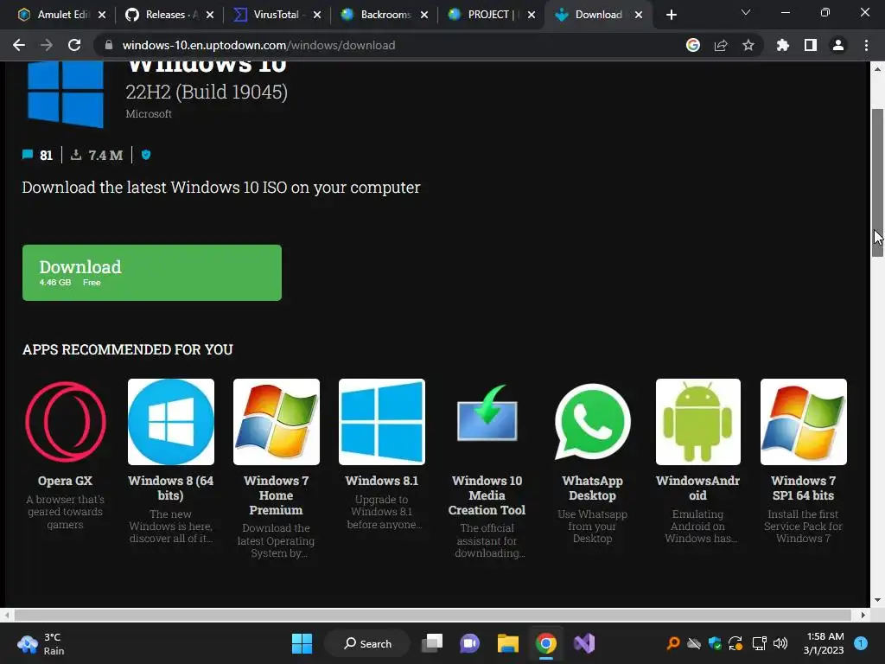885x664 pixels.
Task: Open Task View on the taskbar
Action: (432, 643)
